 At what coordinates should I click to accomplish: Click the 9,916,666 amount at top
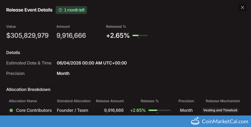coord(71,36)
